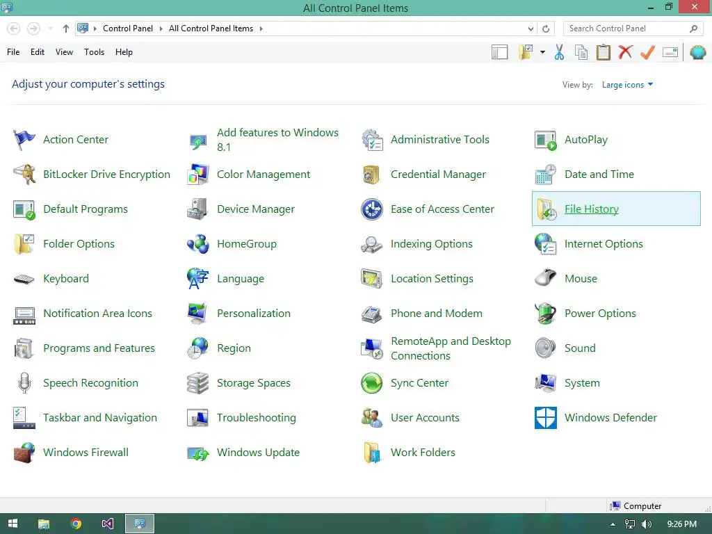Screen dimensions: 712x534
Task: Click the shell globe toolbar icon
Action: [697, 52]
